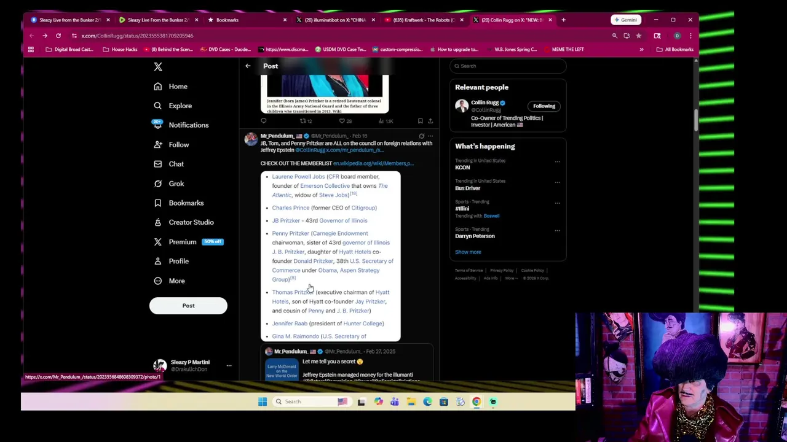Click the Following button for Collin Rugg

(544, 106)
